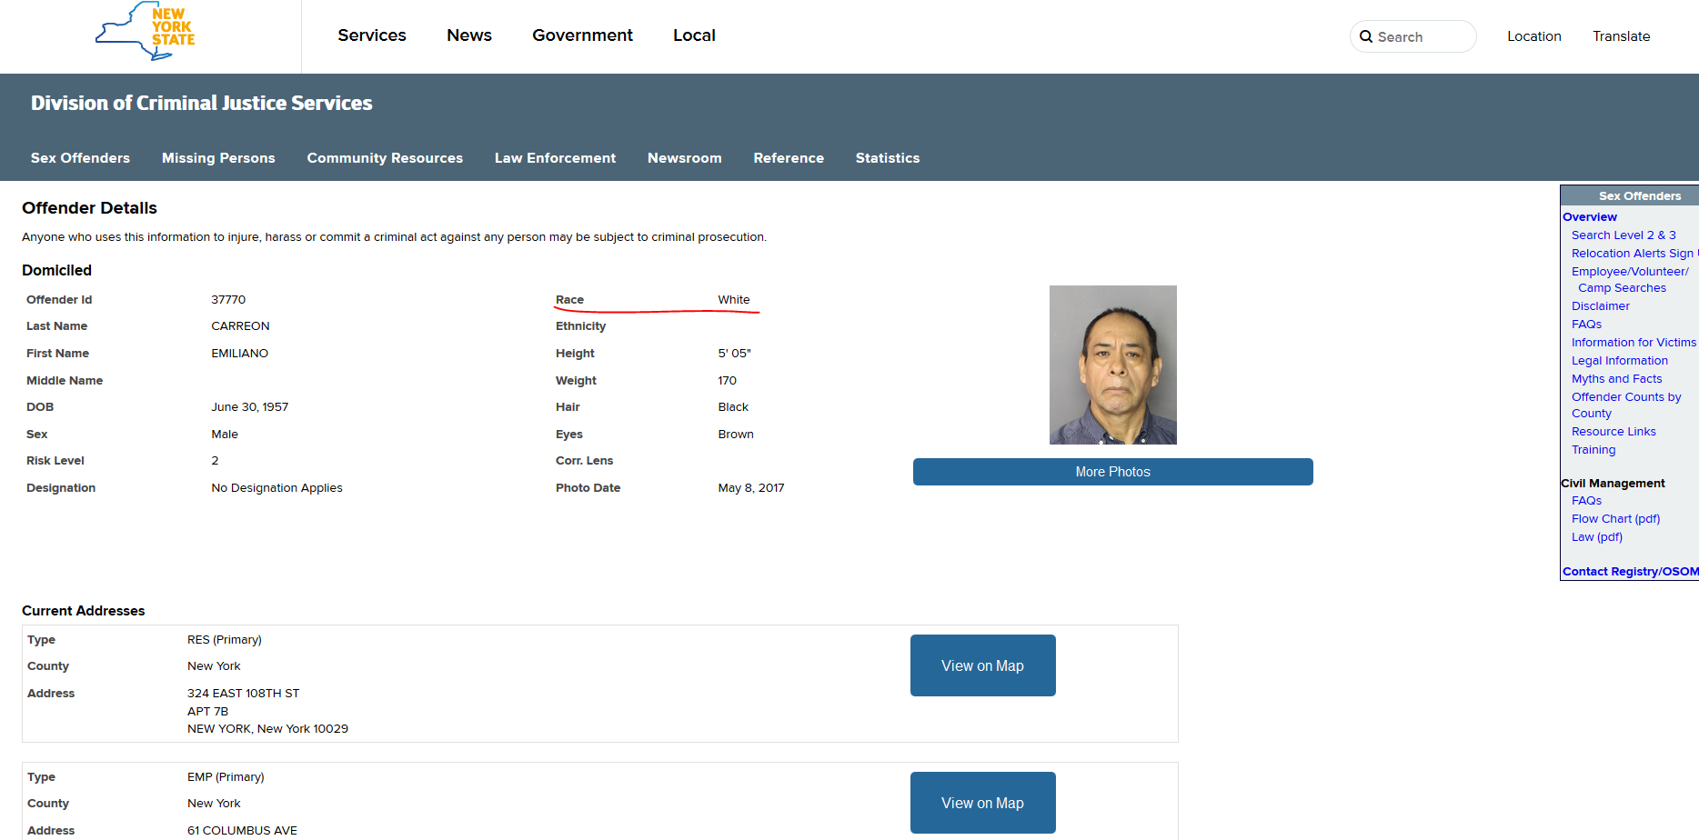Image resolution: width=1699 pixels, height=840 pixels.
Task: Open the News menu
Action: [468, 35]
